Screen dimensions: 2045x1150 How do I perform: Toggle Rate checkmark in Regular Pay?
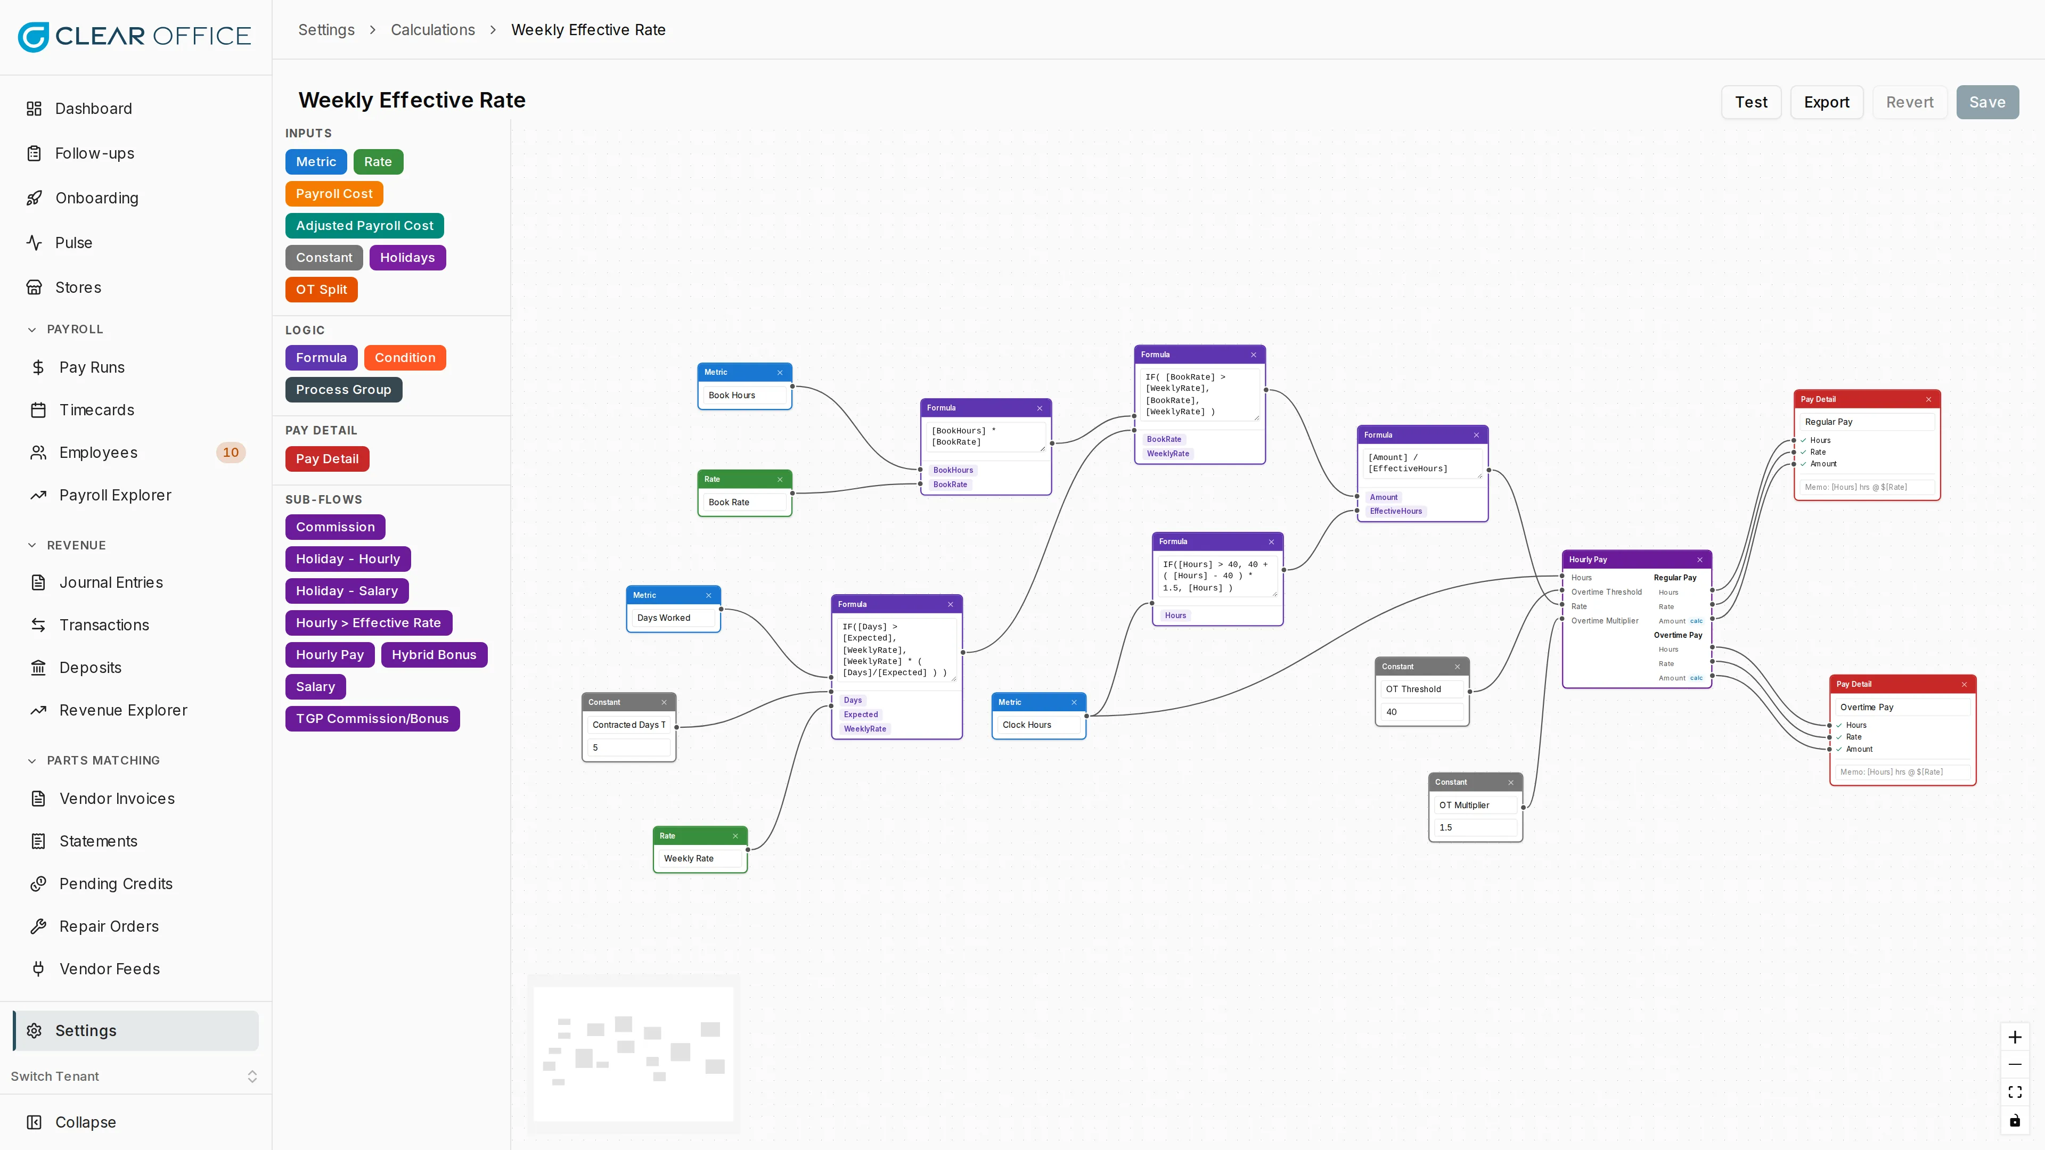tap(1804, 453)
